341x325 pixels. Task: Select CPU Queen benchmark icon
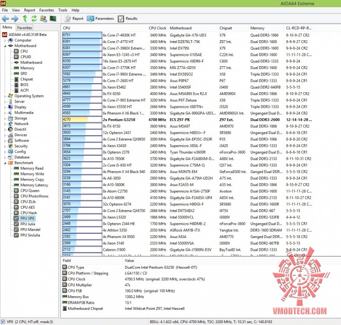(x=16, y=191)
